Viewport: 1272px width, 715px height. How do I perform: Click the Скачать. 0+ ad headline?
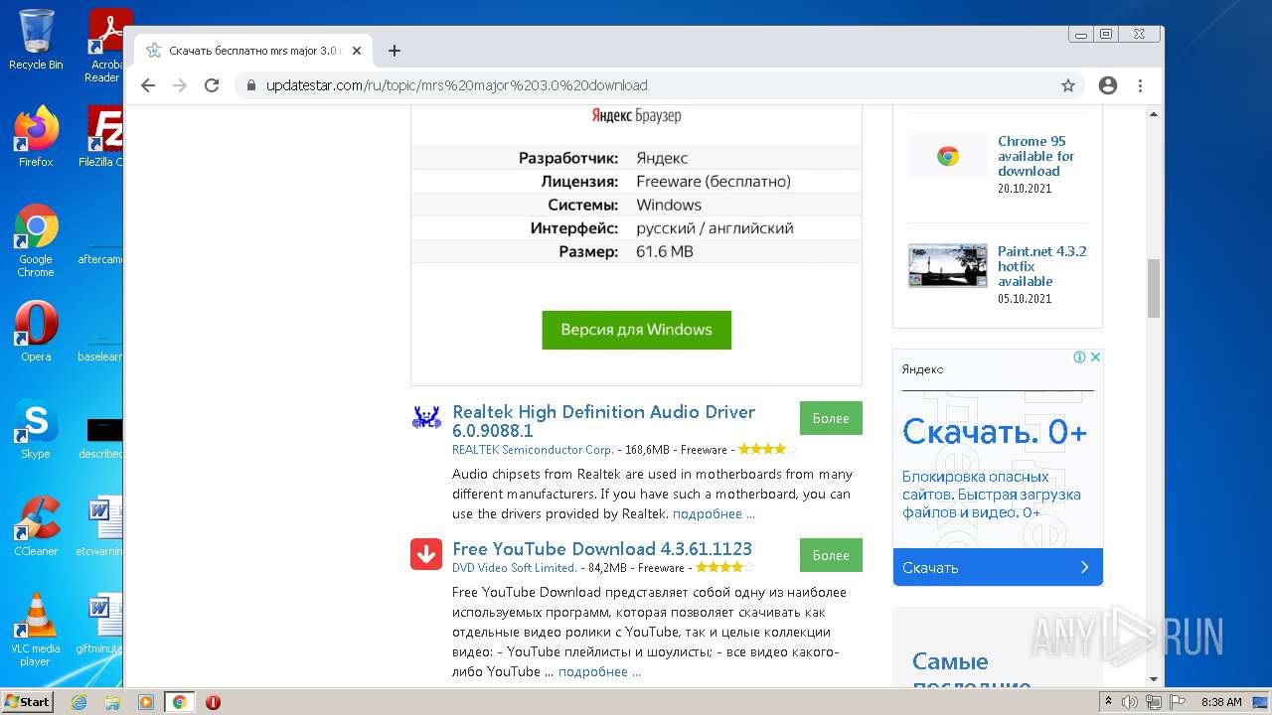995,433
